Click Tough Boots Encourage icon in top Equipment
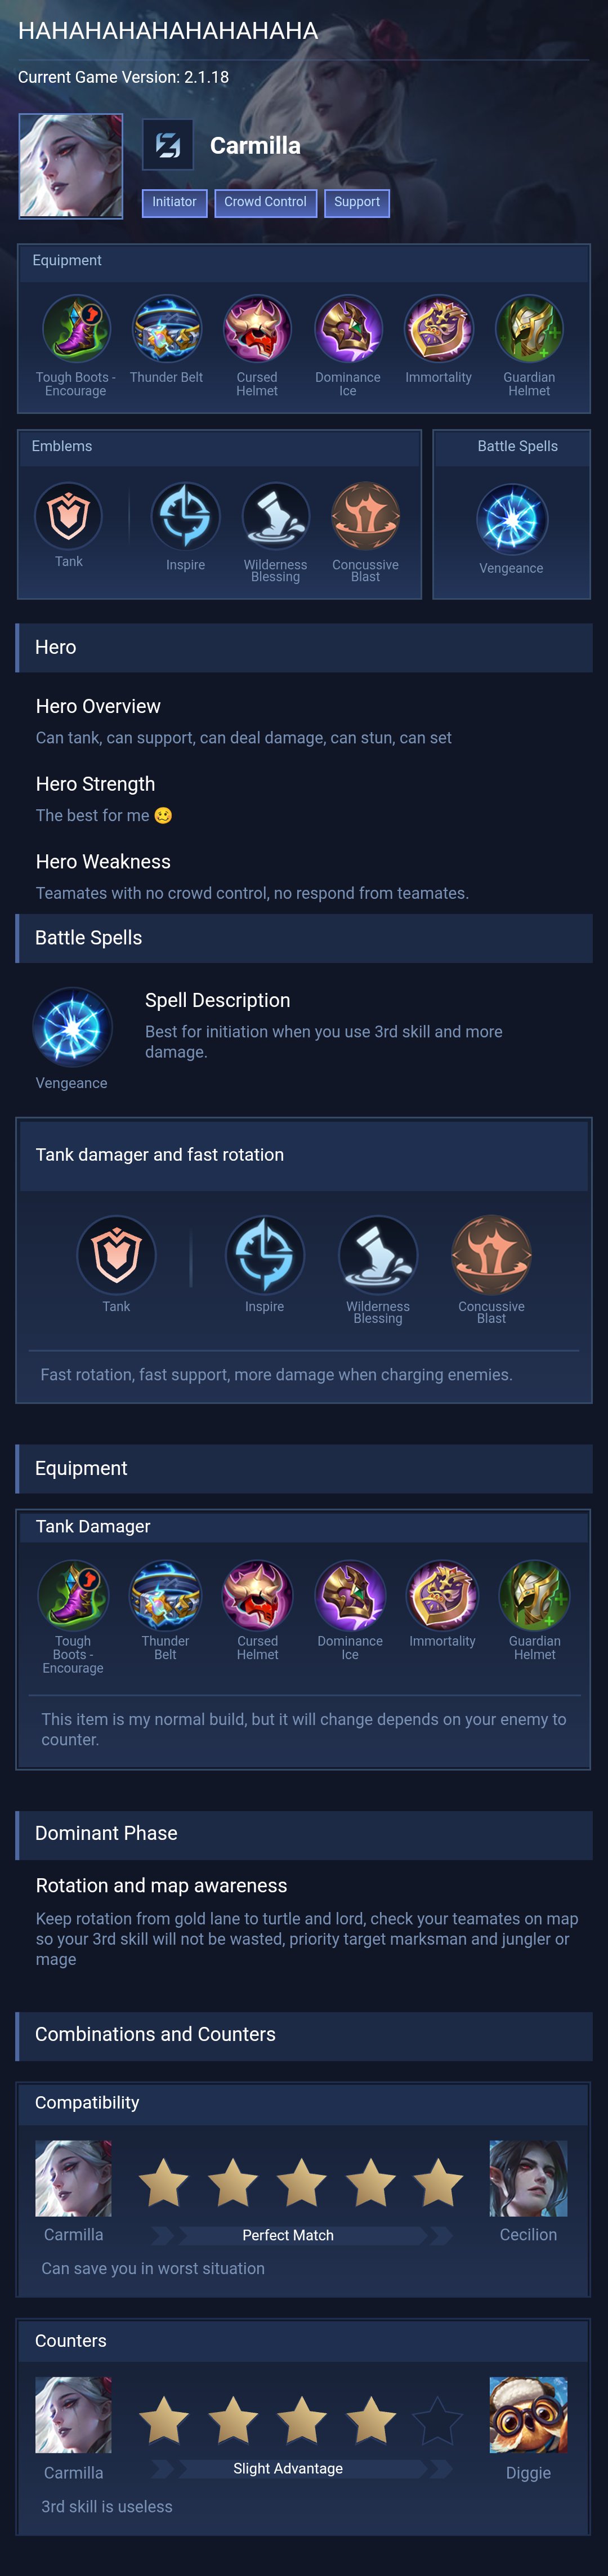 pyautogui.click(x=76, y=329)
